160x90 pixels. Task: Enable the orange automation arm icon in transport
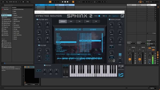(x=73, y=2)
